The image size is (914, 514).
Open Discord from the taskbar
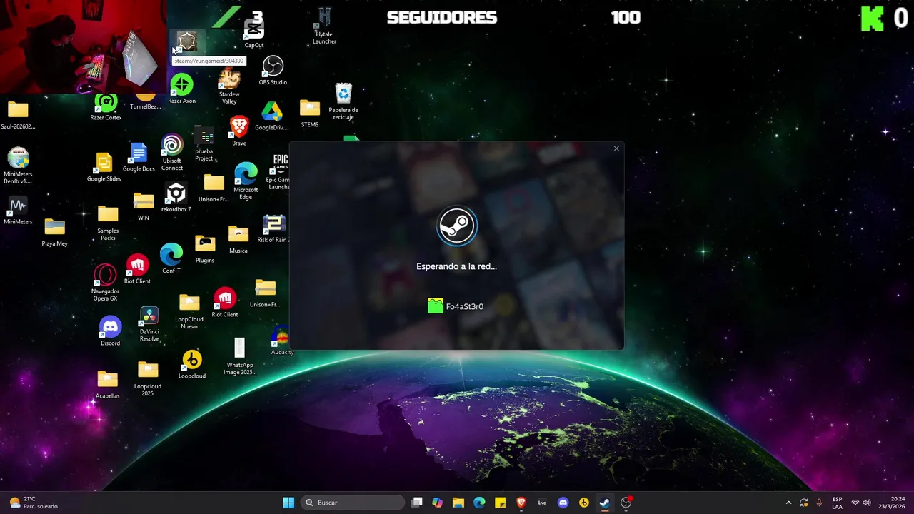tap(563, 503)
